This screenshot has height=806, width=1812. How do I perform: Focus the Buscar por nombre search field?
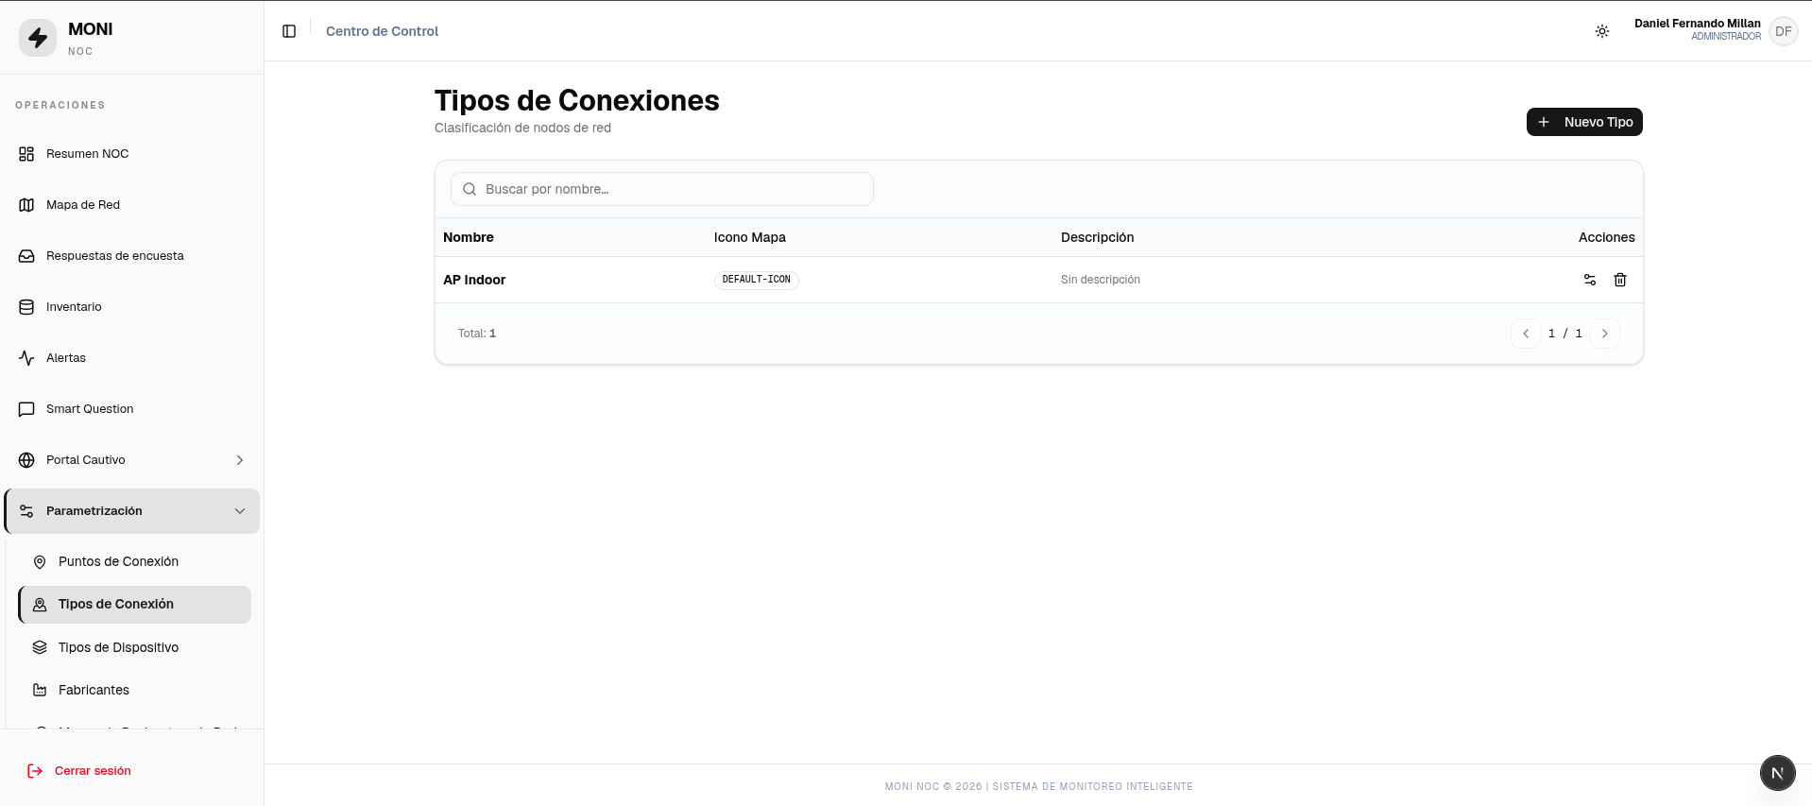pyautogui.click(x=662, y=189)
